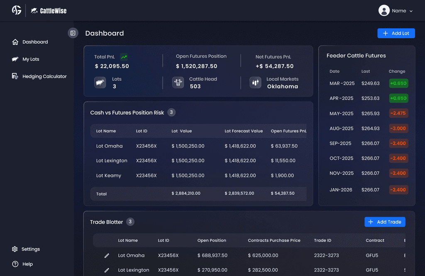425x276 pixels.
Task: Click the Cattle Head cow face icon
Action: tap(178, 82)
